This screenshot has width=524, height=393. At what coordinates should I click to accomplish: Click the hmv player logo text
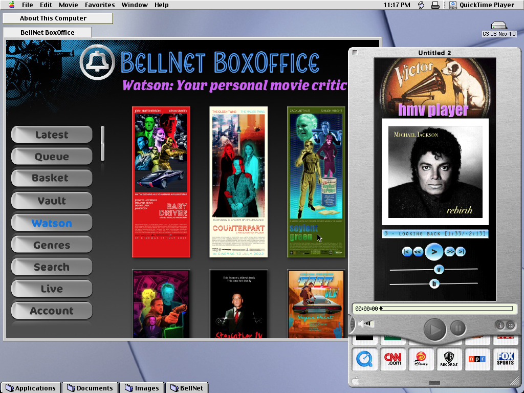coord(433,110)
